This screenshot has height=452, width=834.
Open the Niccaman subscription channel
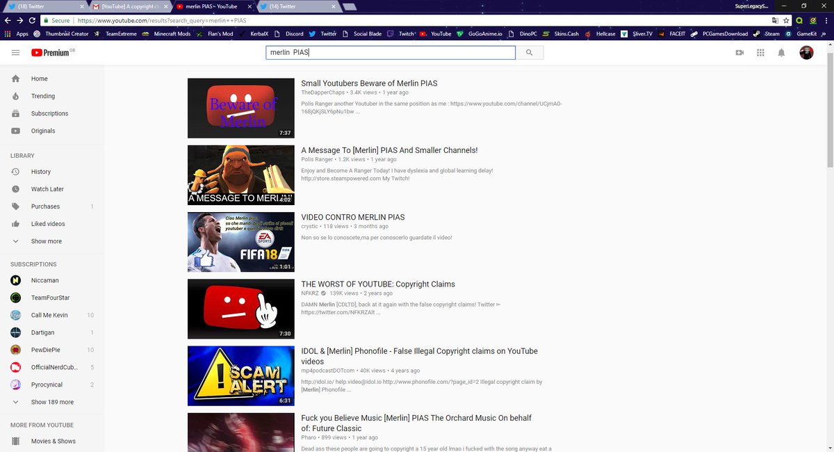coord(52,280)
